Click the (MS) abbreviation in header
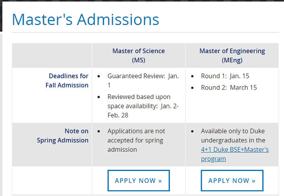 pos(138,60)
